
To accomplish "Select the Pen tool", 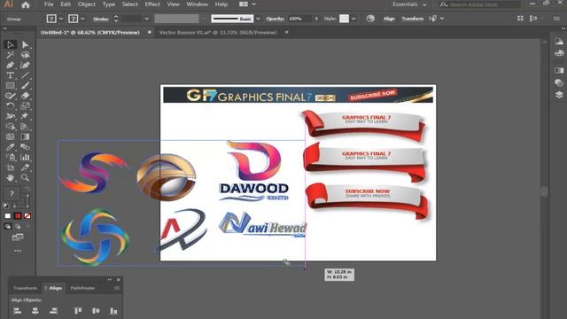I will click(10, 65).
